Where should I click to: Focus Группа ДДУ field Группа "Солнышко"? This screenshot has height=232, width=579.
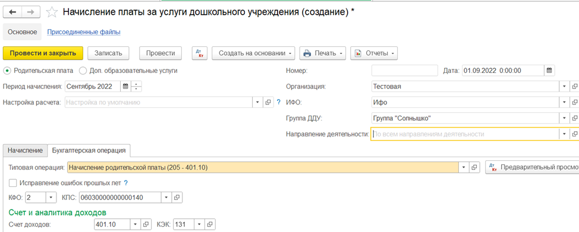465,118
